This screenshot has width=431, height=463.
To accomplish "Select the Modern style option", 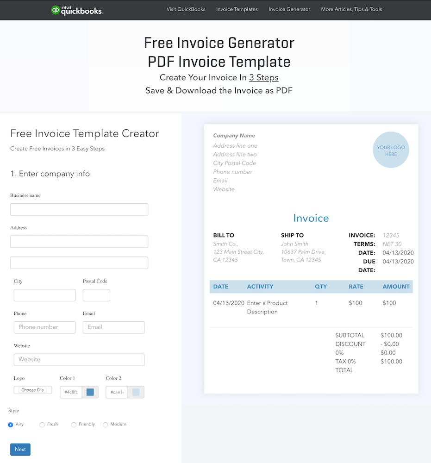I will pos(105,424).
